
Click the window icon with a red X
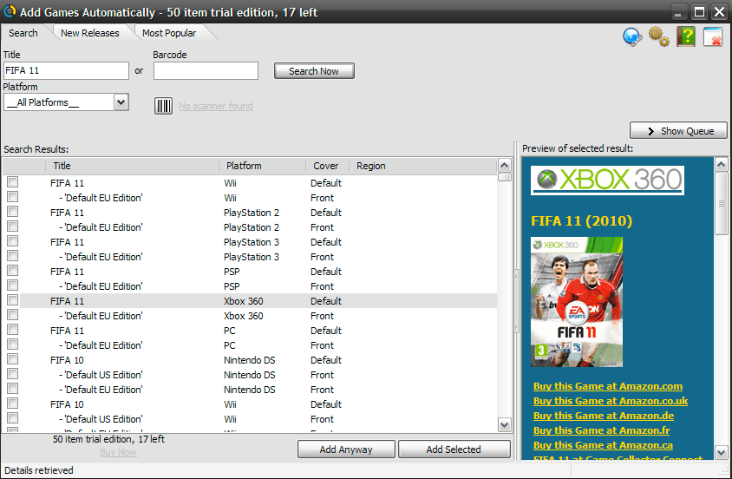pyautogui.click(x=713, y=36)
